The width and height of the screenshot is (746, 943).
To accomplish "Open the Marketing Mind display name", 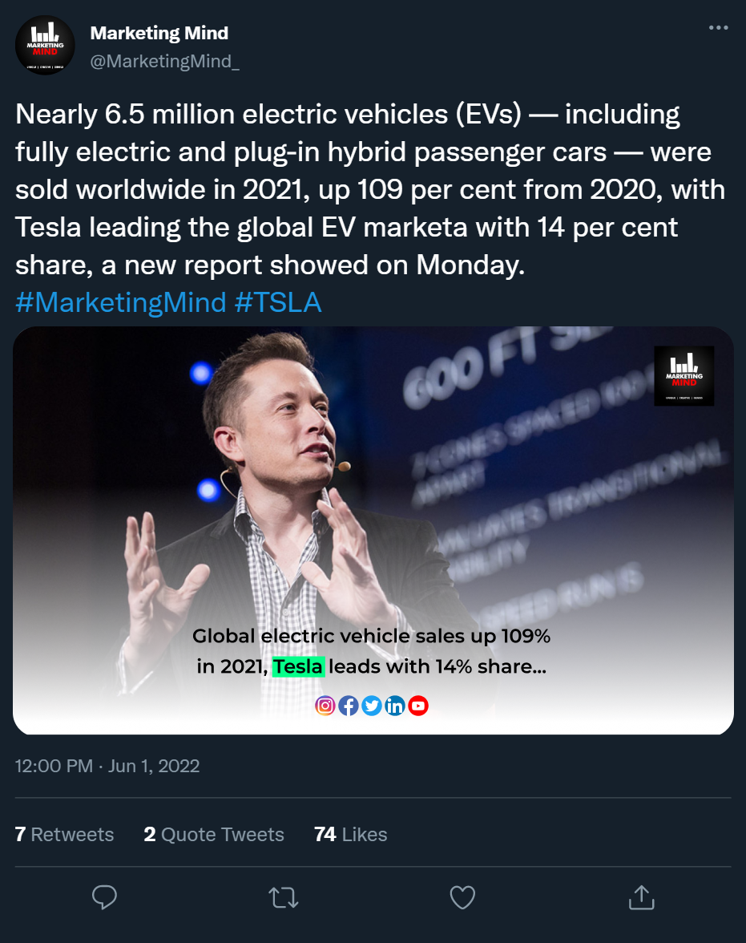I will pos(159,33).
